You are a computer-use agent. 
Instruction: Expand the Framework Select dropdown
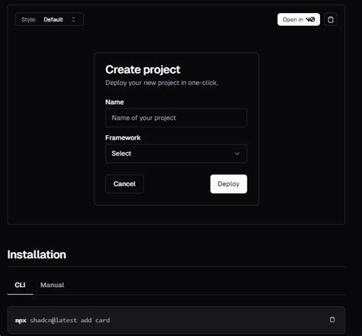[x=176, y=153]
